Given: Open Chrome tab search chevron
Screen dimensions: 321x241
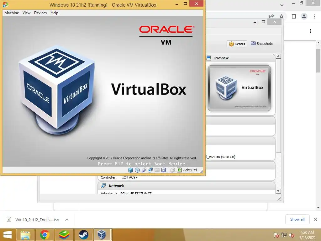Looking at the screenshot, I should coord(282,5).
